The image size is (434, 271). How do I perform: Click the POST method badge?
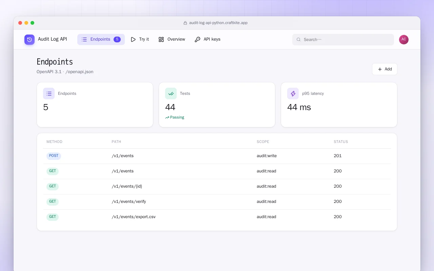pos(54,156)
